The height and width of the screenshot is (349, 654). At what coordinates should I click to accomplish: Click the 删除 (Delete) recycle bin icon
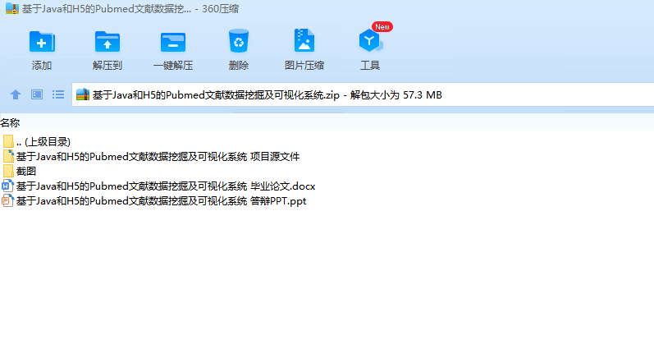click(x=239, y=41)
